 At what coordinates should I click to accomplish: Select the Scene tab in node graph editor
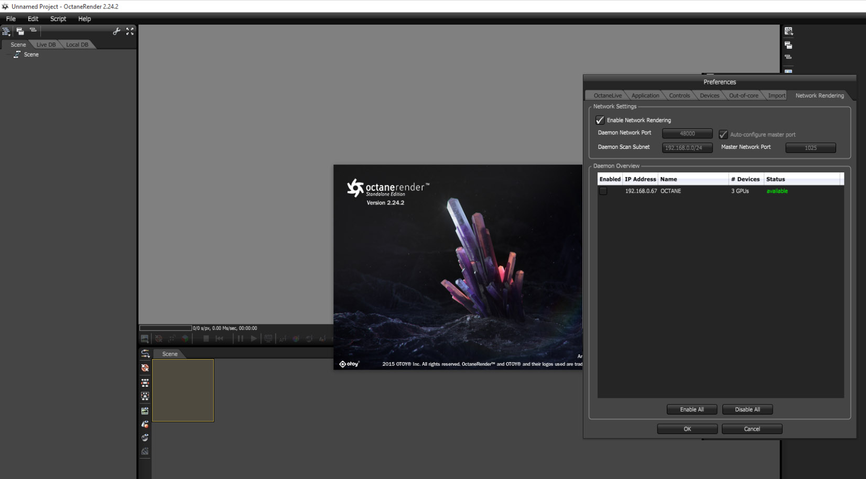pos(170,354)
